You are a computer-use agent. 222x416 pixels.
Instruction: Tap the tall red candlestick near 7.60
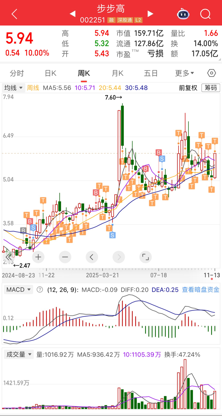coord(119,146)
